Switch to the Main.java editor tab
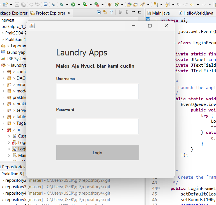 coord(161,13)
